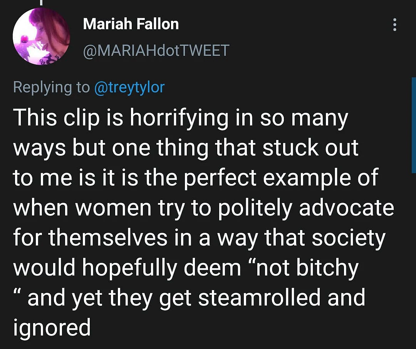Click the thread connector line above avatar
Image resolution: width=416 pixels, height=349 pixels.
[41, 3]
